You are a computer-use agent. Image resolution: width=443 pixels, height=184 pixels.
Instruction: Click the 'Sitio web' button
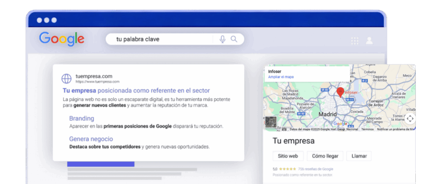(288, 156)
